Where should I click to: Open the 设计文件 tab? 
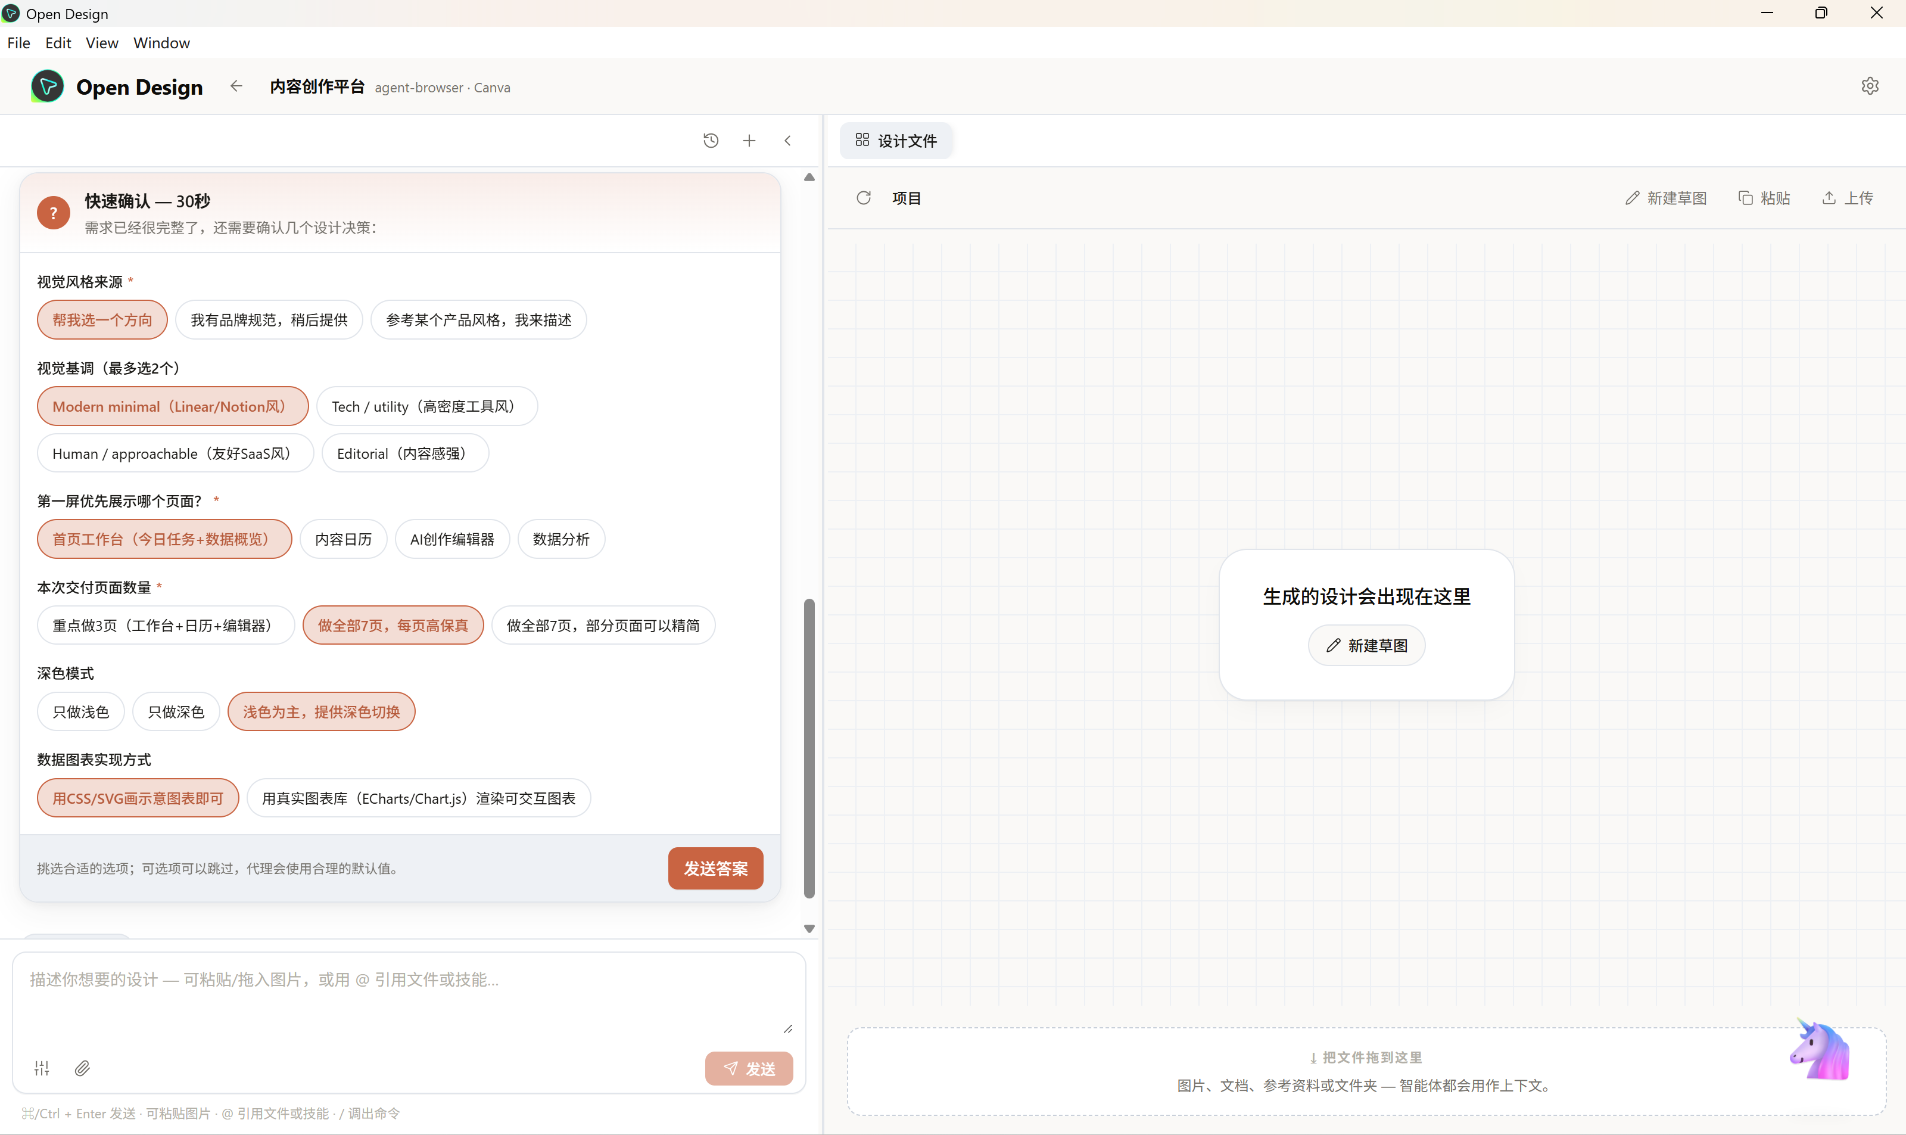(x=896, y=141)
